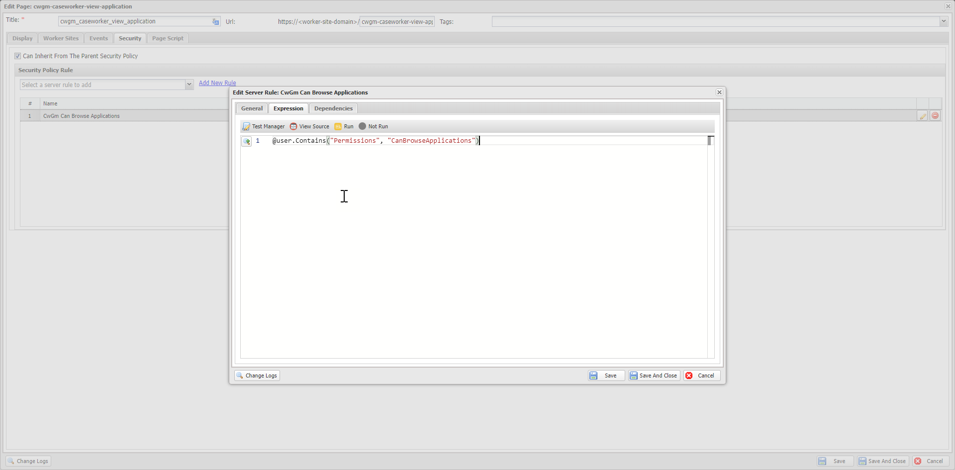
Task: Expand the 'Select a server rule to add' dropdown
Action: tap(189, 85)
